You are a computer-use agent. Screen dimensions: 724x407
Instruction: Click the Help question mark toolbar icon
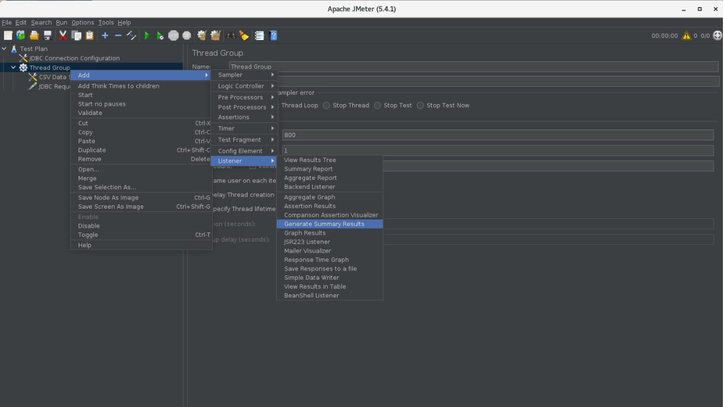(x=273, y=35)
